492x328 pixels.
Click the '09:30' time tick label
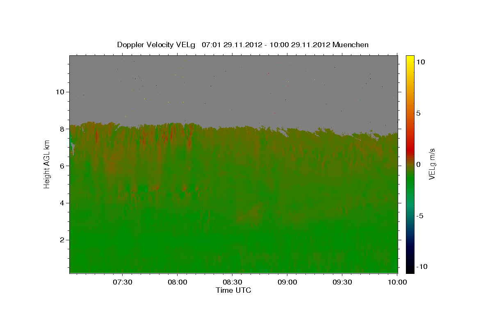coord(342,282)
